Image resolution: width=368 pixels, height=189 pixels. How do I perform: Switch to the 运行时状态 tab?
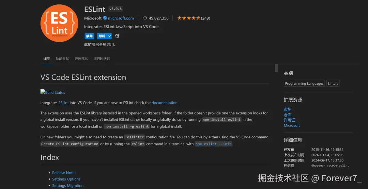(x=102, y=59)
